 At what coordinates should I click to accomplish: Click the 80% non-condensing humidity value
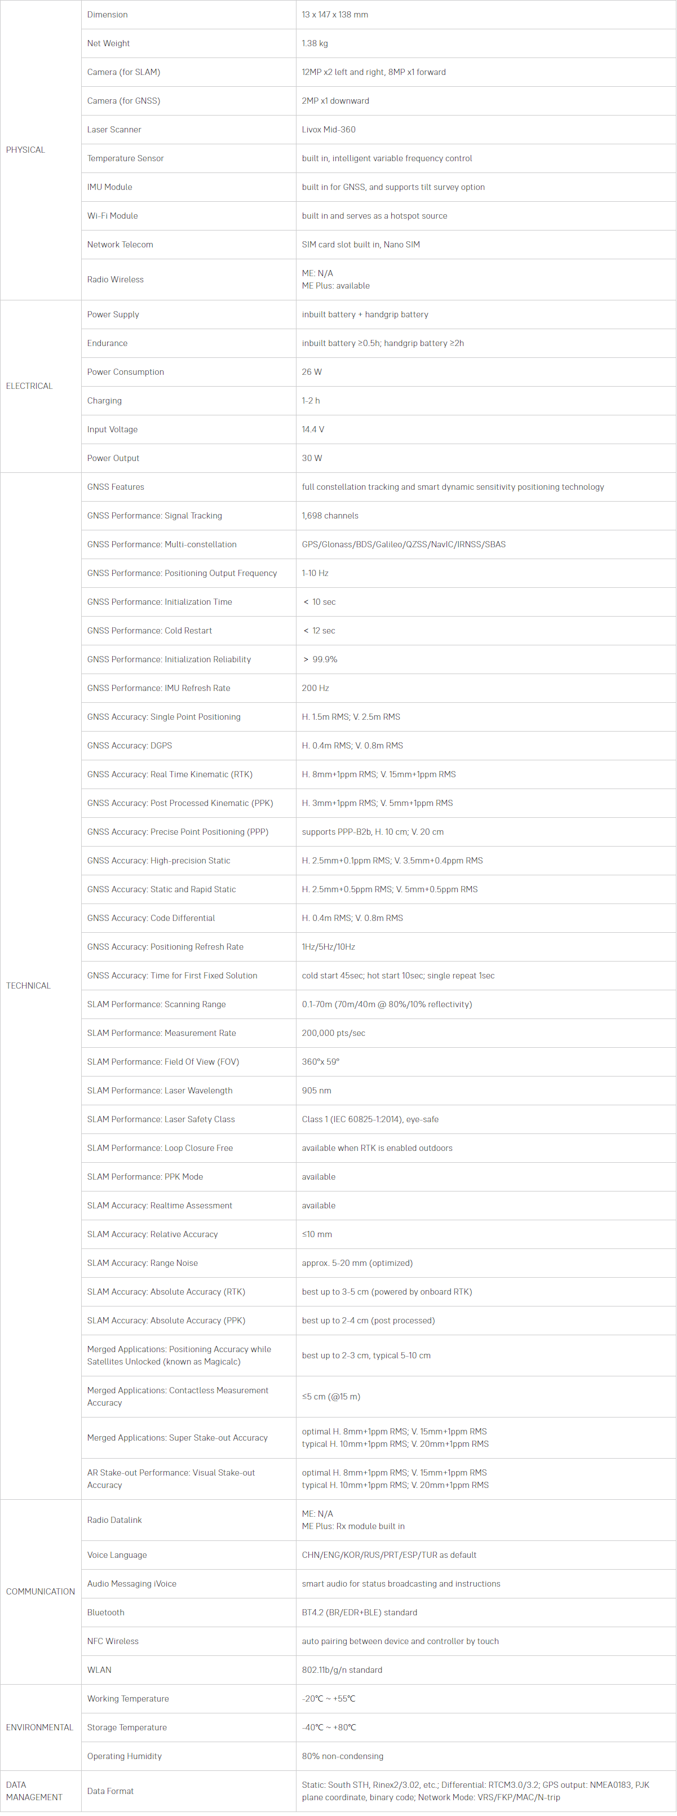(x=343, y=1756)
